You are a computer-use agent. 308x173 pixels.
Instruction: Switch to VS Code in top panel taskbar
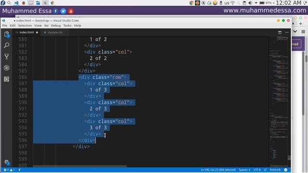[16, 3]
